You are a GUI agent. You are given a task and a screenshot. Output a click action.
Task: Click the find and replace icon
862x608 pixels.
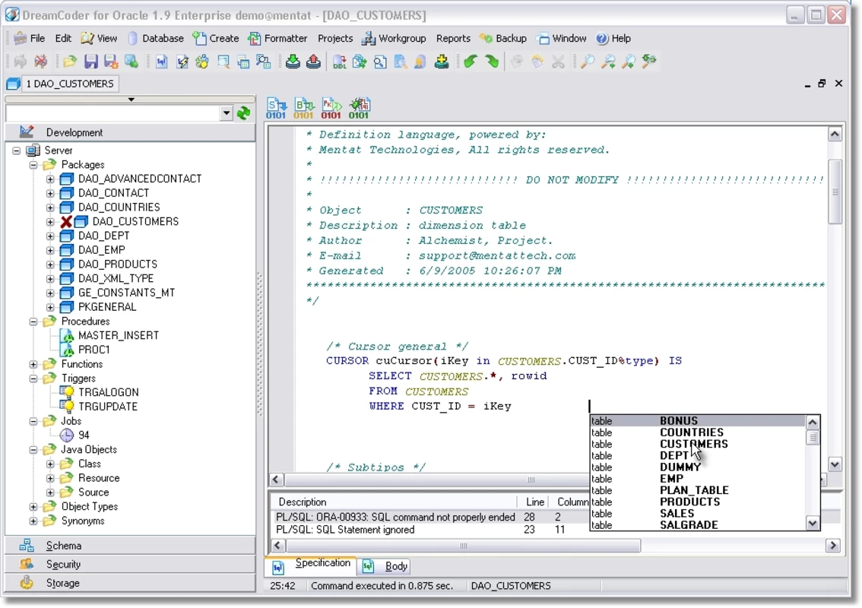pos(649,62)
